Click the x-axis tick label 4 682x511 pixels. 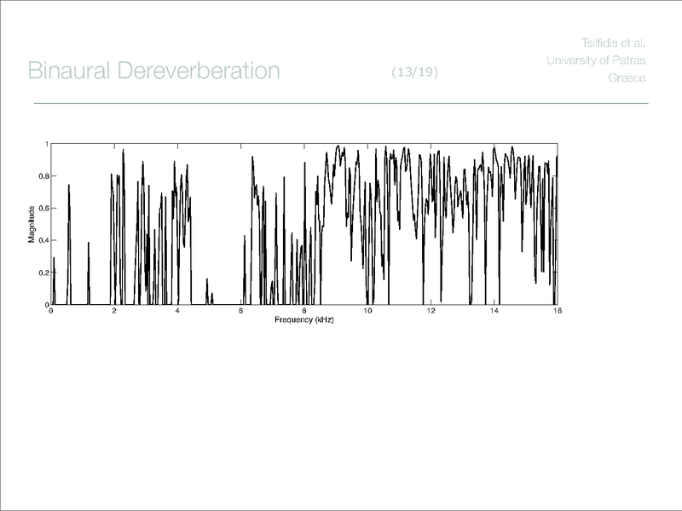[x=177, y=311]
